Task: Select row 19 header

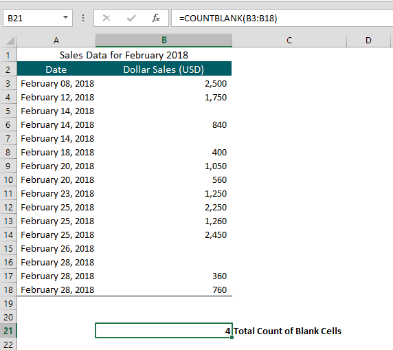Action: click(x=8, y=303)
